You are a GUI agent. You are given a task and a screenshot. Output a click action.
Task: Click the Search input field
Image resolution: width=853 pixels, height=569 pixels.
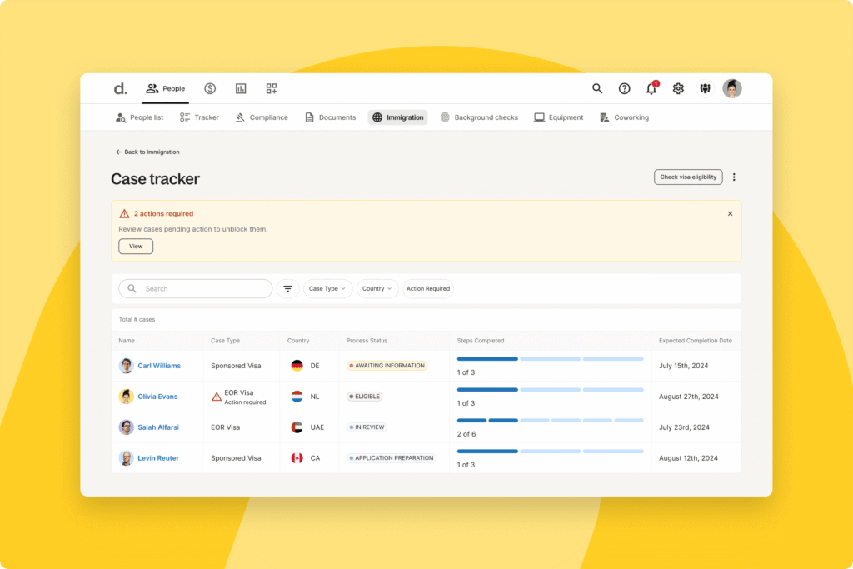(x=200, y=288)
